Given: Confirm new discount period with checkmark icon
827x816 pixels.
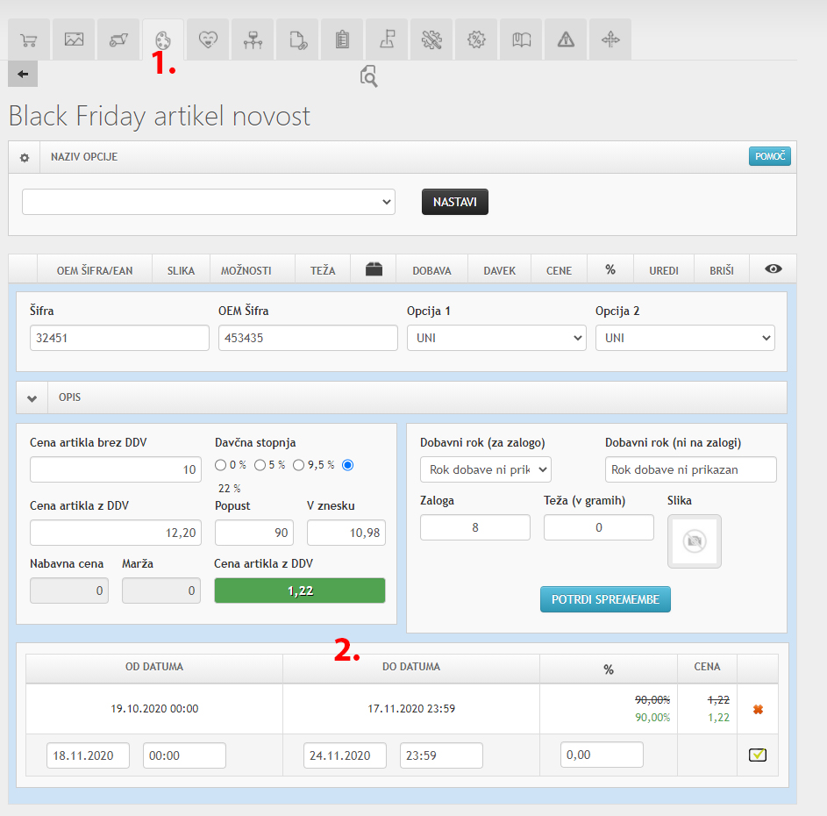Looking at the screenshot, I should click(x=758, y=755).
